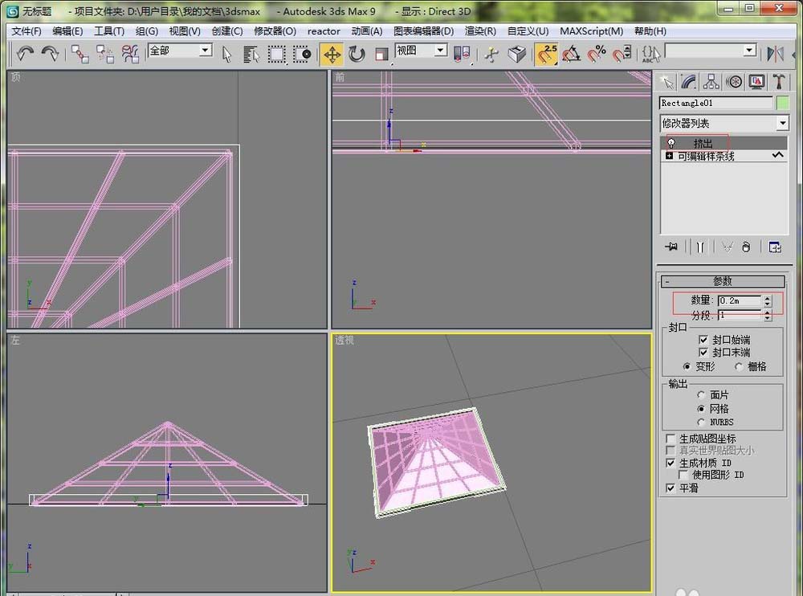The height and width of the screenshot is (596, 803).
Task: Expand the 可编辑样条线 stack entry
Action: click(x=669, y=156)
